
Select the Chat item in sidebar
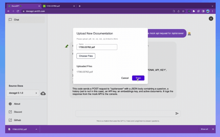tap(26, 20)
